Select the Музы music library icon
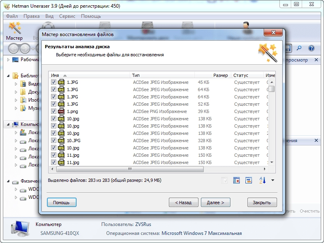The height and width of the screenshot is (243, 324). pyautogui.click(x=23, y=108)
